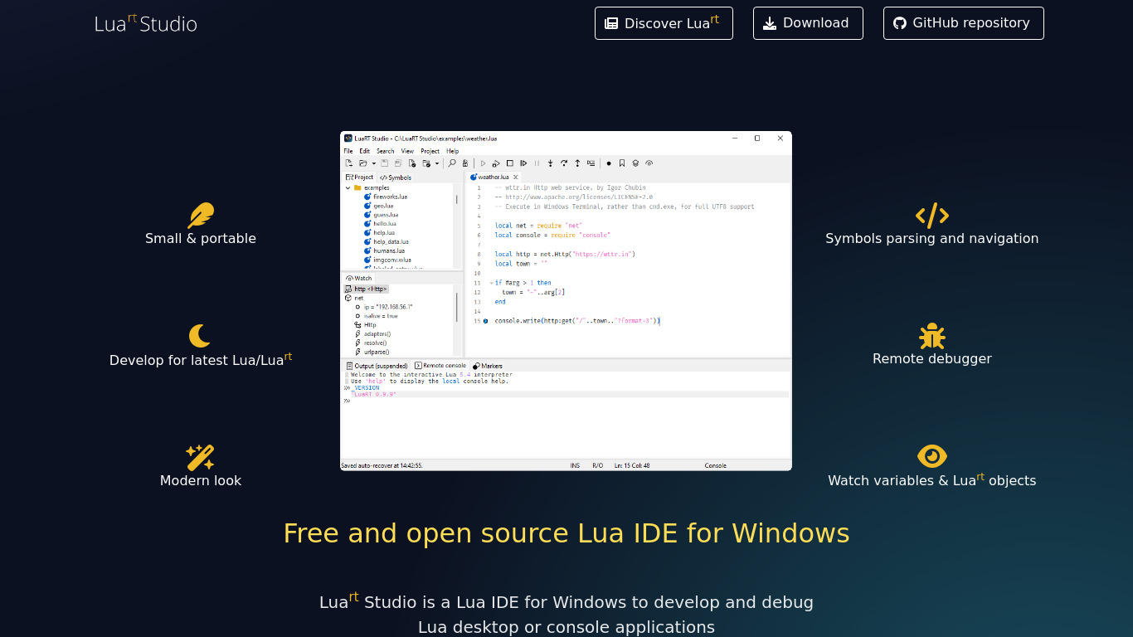This screenshot has height=637, width=1133.
Task: Click the code brackets icon above Symbols parsing
Action: [932, 216]
